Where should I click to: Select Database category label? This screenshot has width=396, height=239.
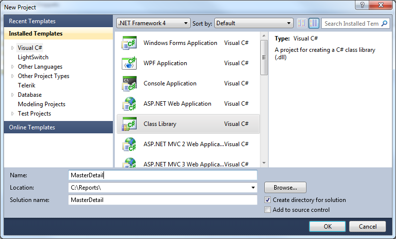(30, 95)
